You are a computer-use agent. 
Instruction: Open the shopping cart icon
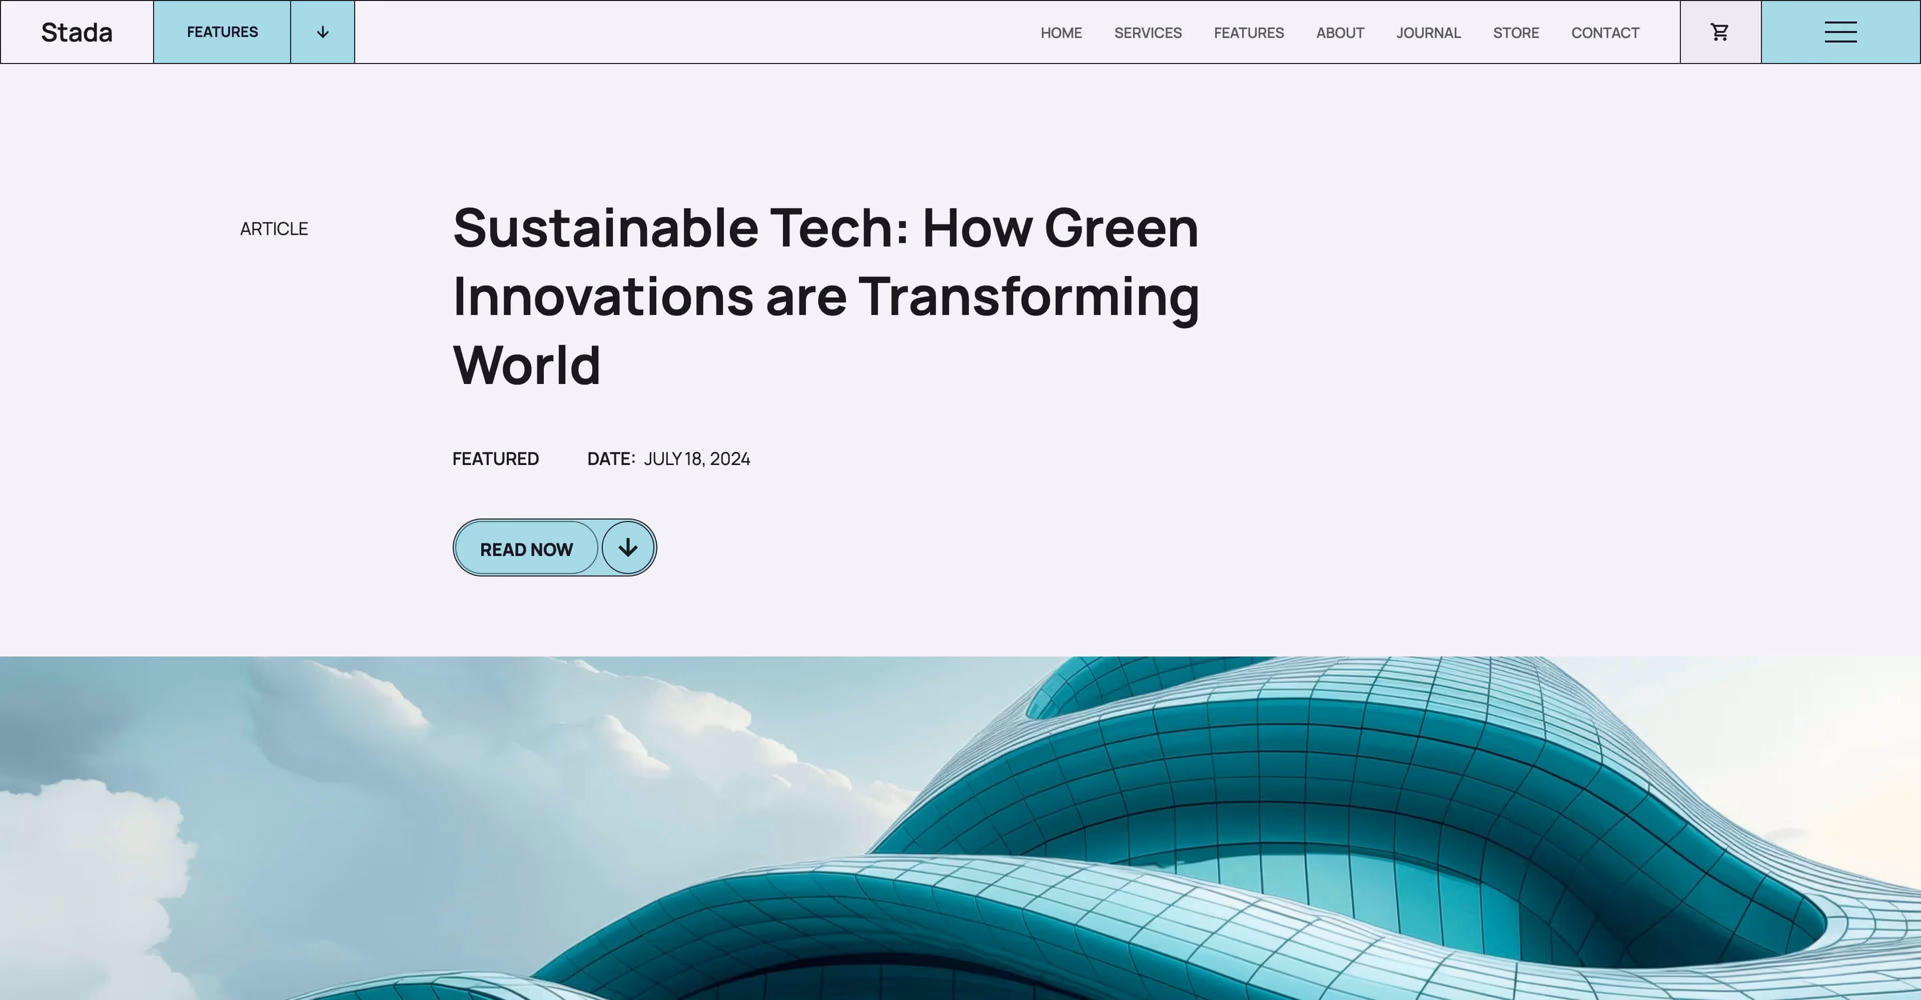pyautogui.click(x=1720, y=32)
